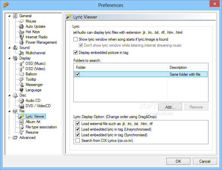Viewport: 222px width, 170px height.
Task: Go to the Language settings page
Action: pyautogui.click(x=34, y=90)
